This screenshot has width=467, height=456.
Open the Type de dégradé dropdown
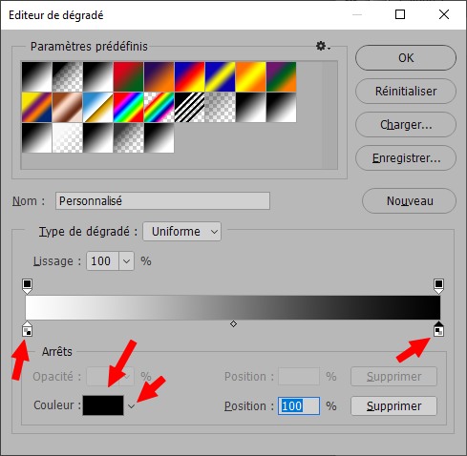[x=181, y=232]
